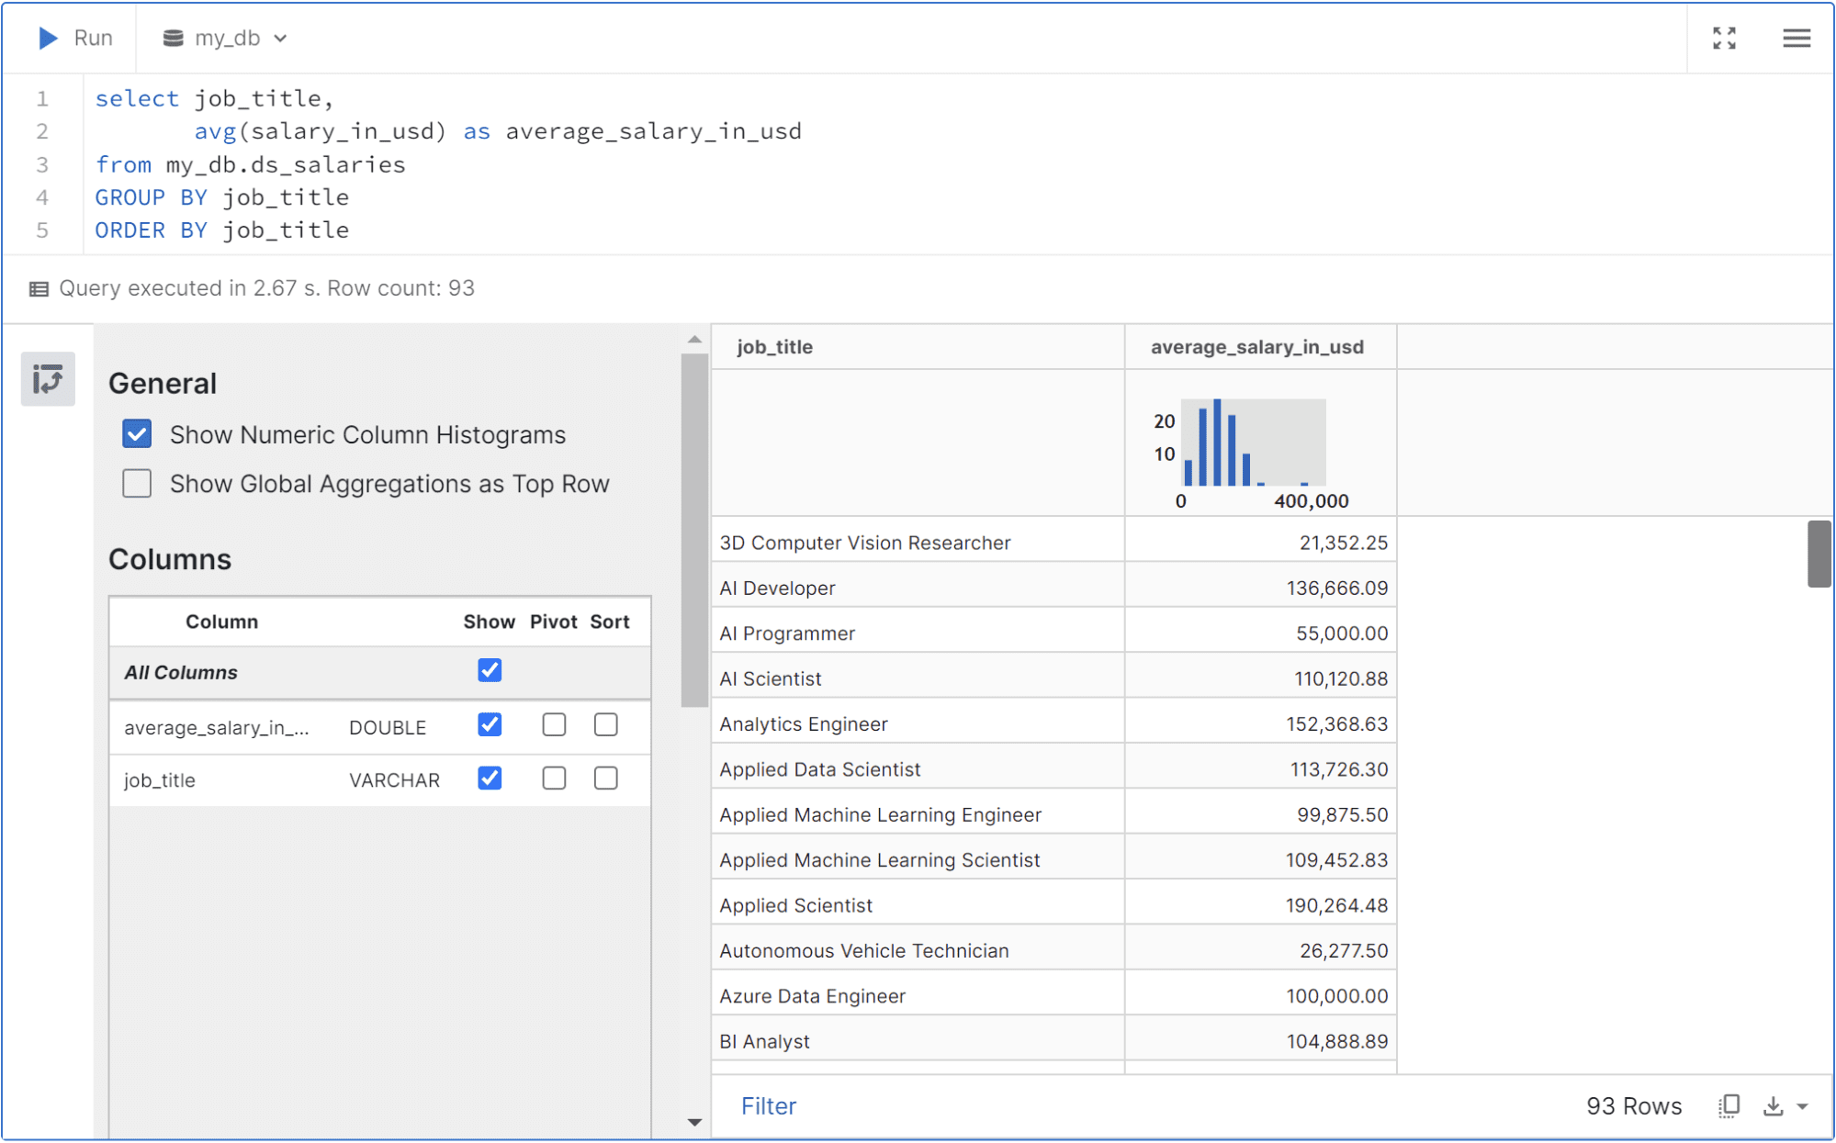Click the 93 Rows count label
Viewport: 1836px width, 1143px height.
tap(1633, 1106)
